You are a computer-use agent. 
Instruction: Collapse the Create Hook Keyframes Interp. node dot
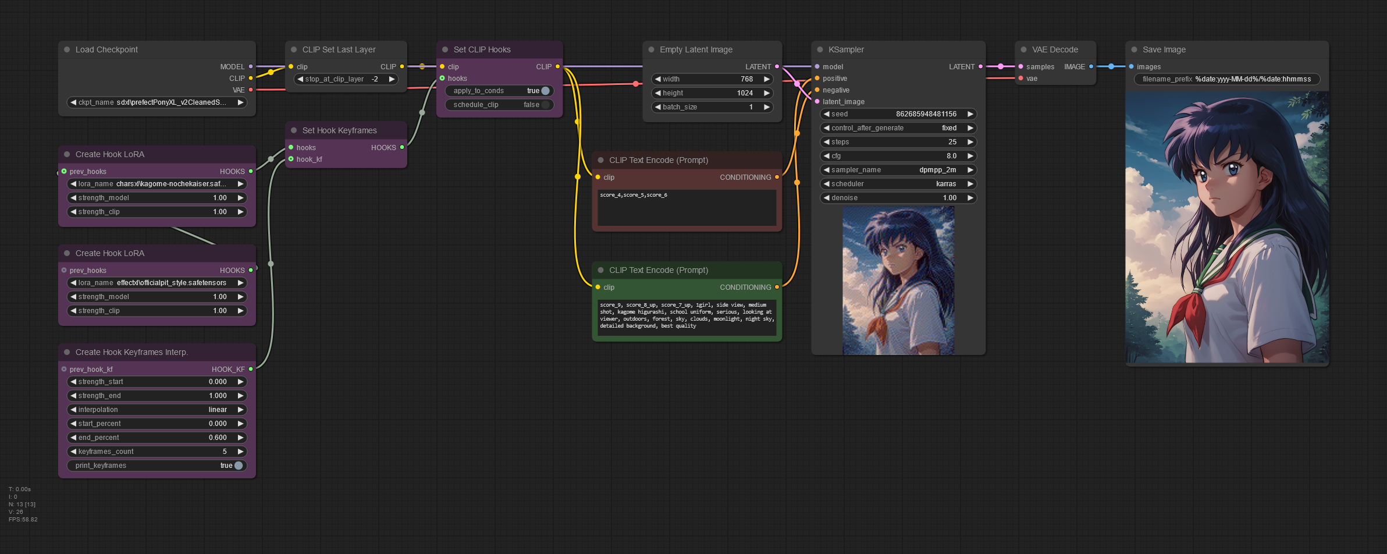pyautogui.click(x=67, y=352)
